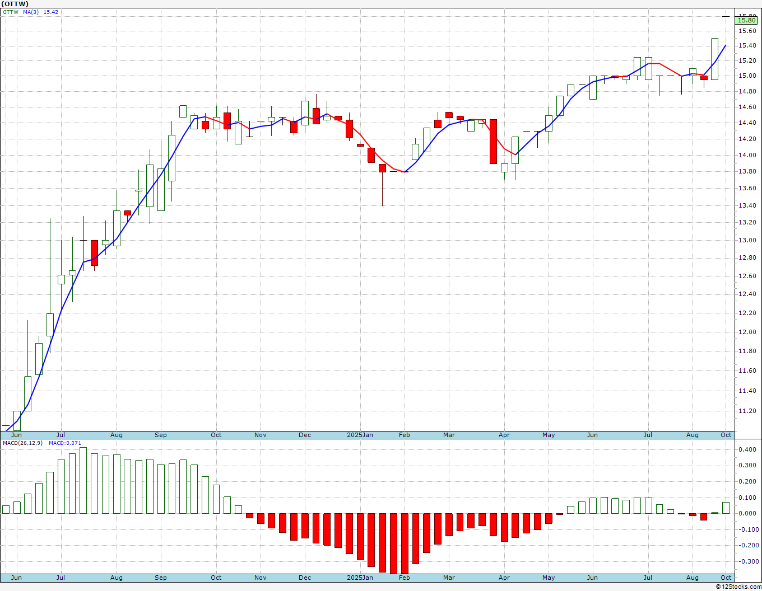Select the 14.00 price axis label
This screenshot has width=762, height=591.
tap(747, 155)
